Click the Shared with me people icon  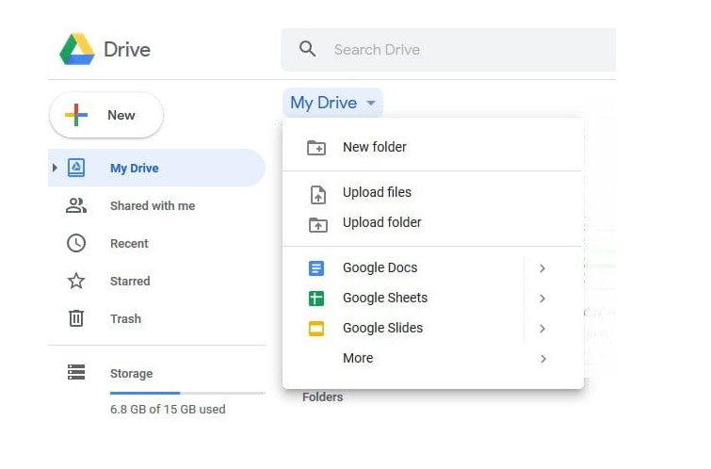[x=76, y=205]
